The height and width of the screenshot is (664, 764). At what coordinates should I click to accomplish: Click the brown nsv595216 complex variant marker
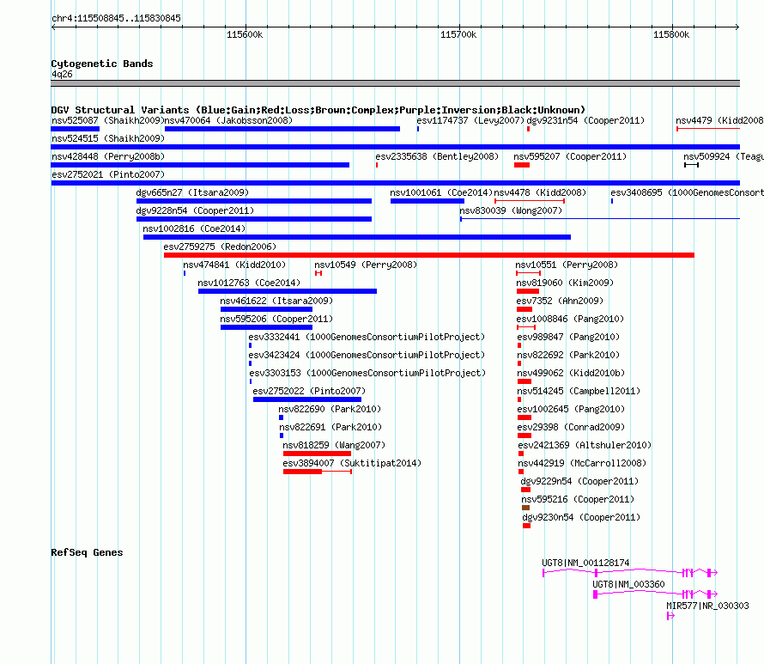(525, 508)
